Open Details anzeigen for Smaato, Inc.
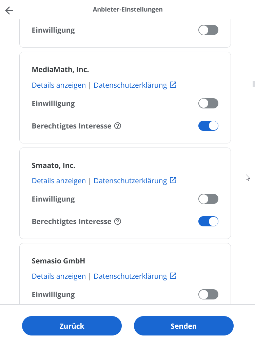 [x=59, y=180]
